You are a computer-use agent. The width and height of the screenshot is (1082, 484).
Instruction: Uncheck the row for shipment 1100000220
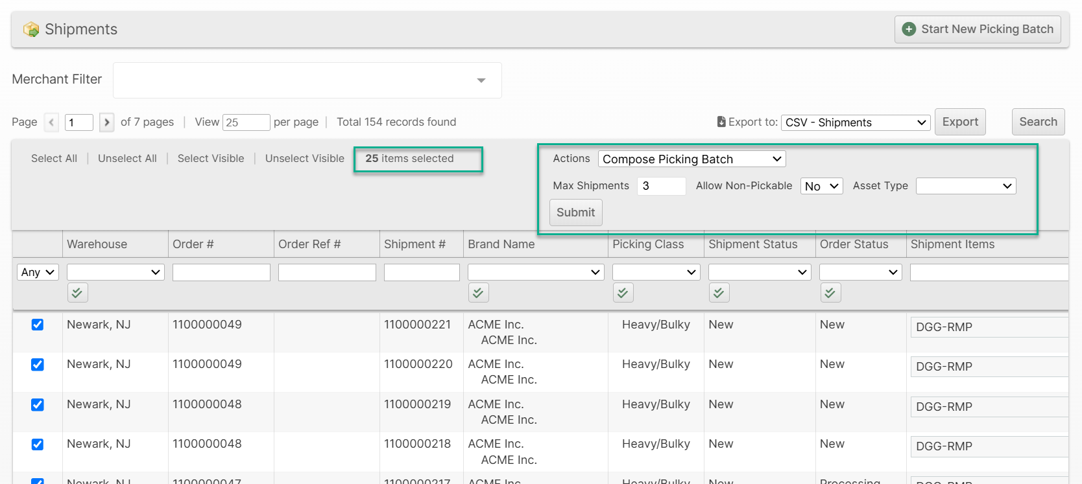click(x=38, y=365)
